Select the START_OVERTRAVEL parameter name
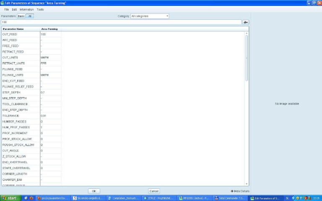The height and width of the screenshot is (201, 322). pyautogui.click(x=16, y=168)
